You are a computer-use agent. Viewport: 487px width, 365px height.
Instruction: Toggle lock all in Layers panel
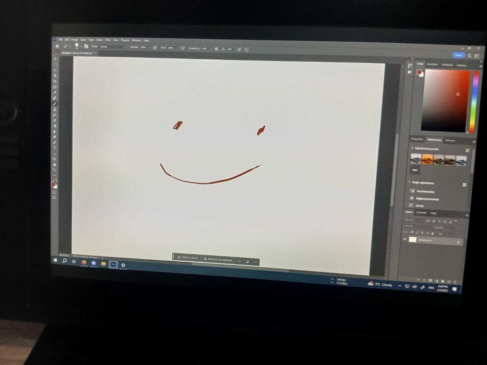[432, 233]
